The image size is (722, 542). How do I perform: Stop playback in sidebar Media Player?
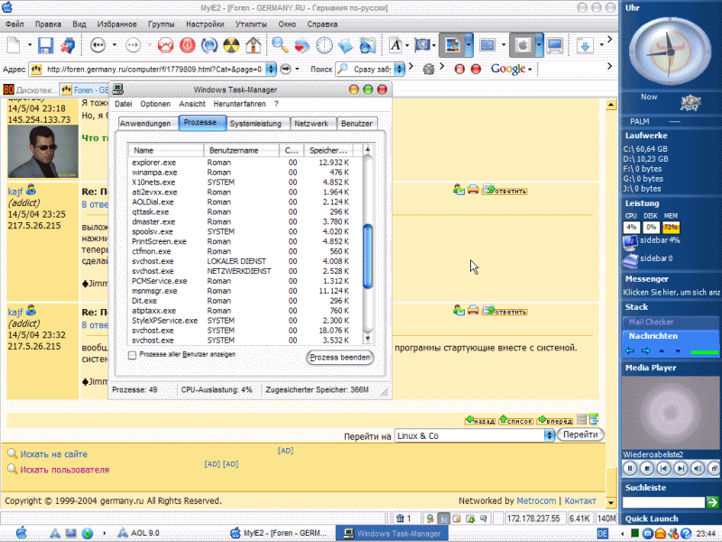coord(647,469)
